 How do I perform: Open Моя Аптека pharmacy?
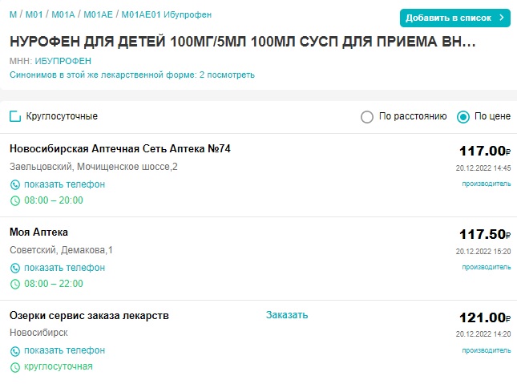(x=39, y=232)
